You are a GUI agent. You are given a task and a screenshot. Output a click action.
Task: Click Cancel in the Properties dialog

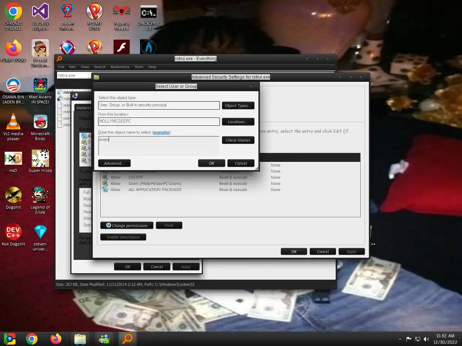click(x=157, y=267)
